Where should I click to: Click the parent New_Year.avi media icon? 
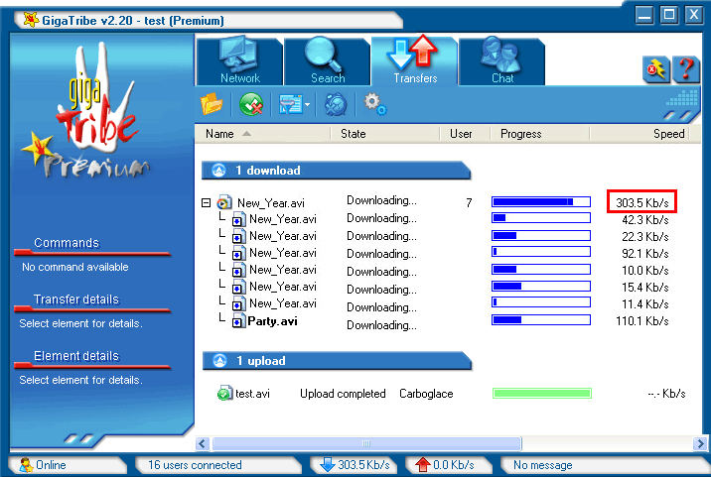click(x=224, y=202)
